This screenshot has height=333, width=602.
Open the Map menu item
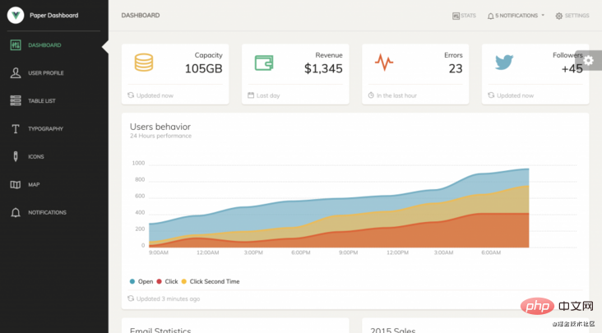(x=34, y=184)
